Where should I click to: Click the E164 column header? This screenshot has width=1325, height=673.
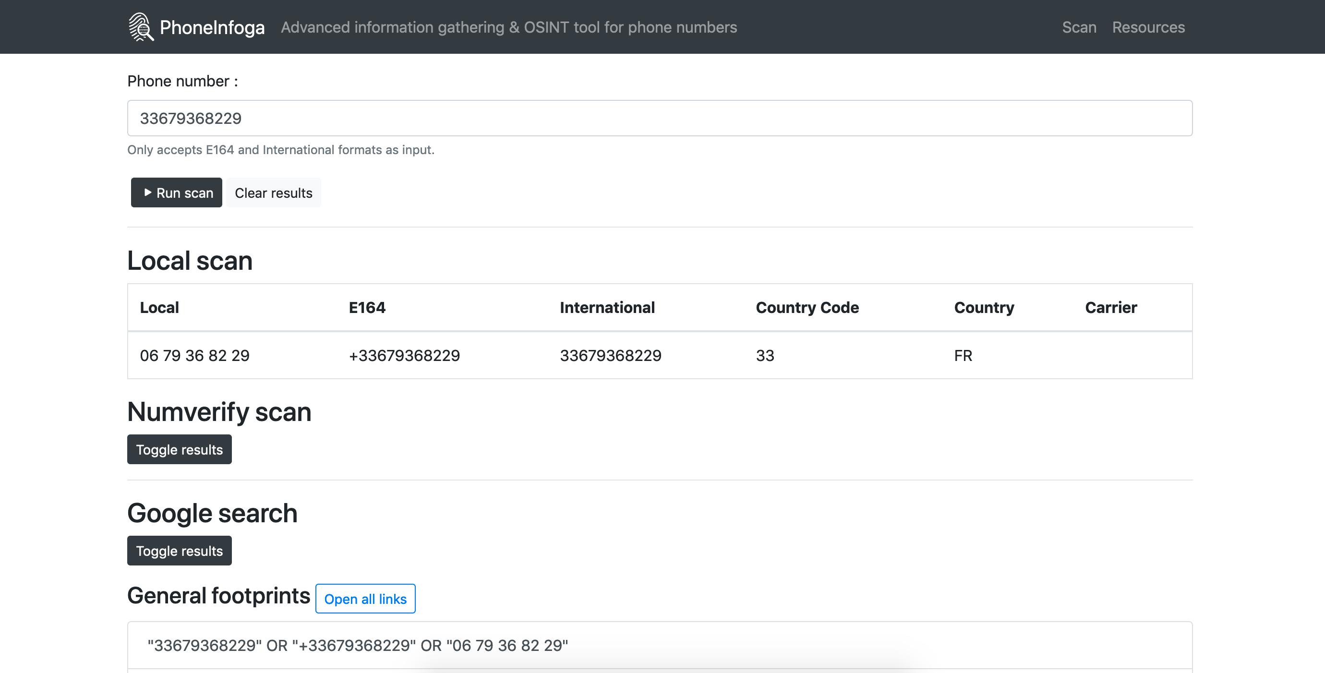[367, 307]
